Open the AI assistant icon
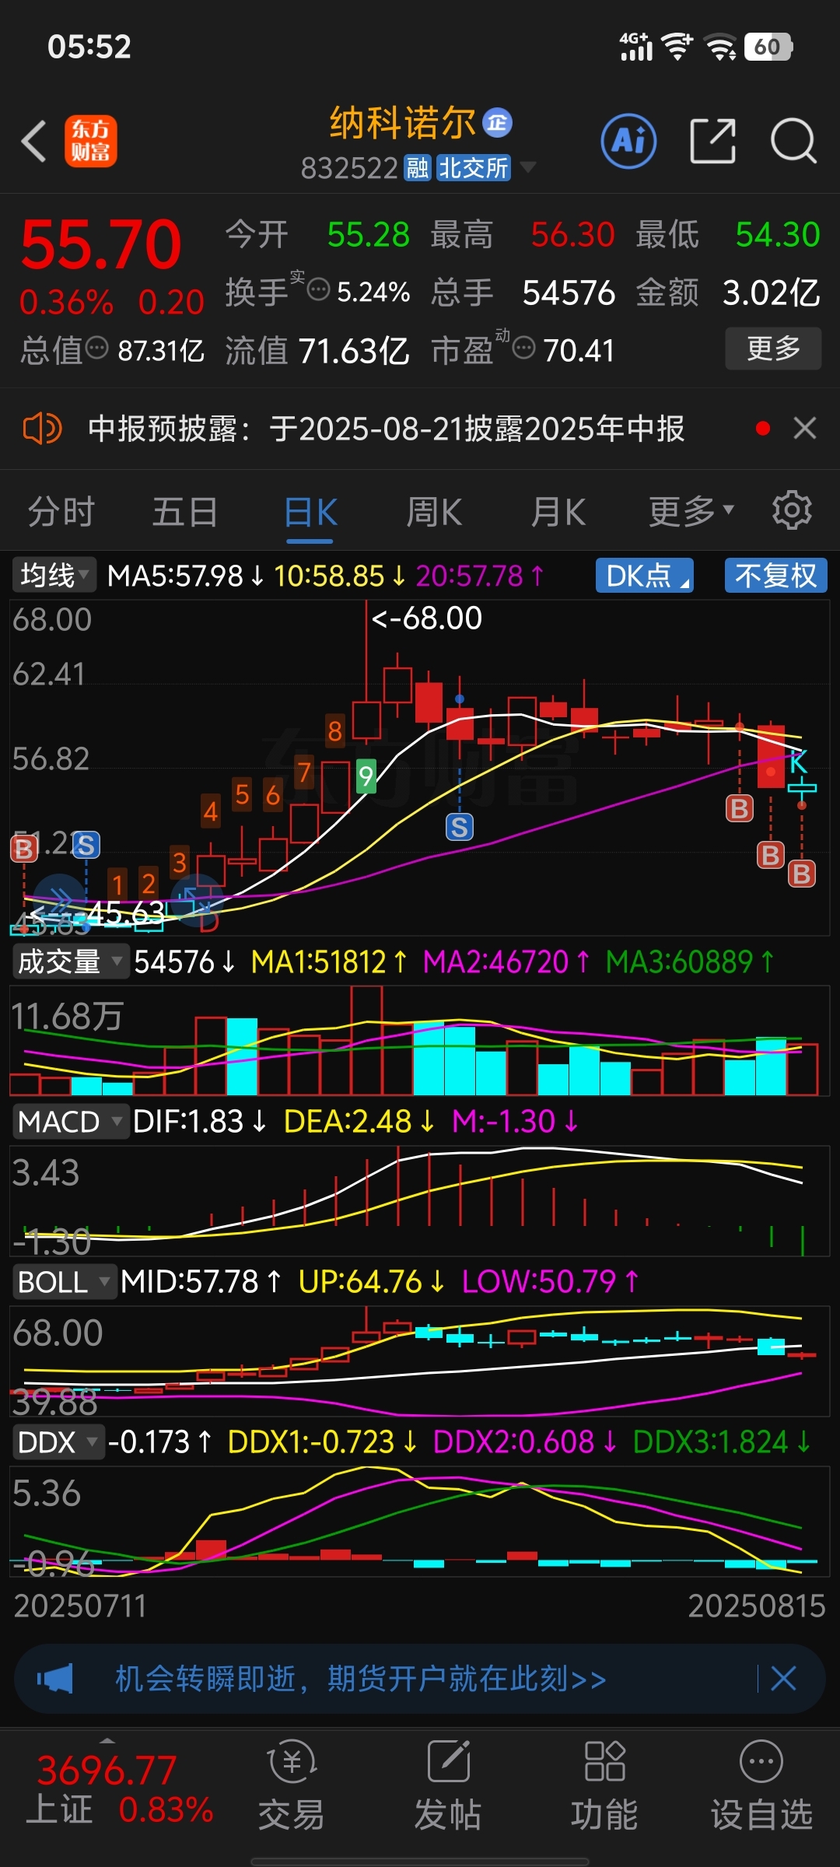 (628, 141)
